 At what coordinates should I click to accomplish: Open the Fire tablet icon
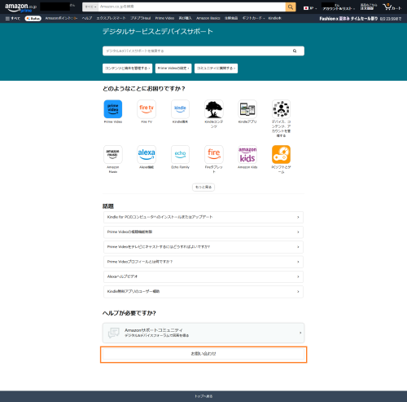tap(214, 154)
